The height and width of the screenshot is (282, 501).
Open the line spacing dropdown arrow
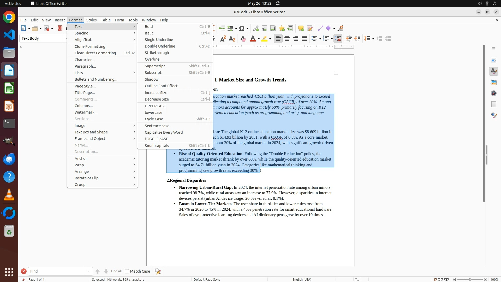373,39
